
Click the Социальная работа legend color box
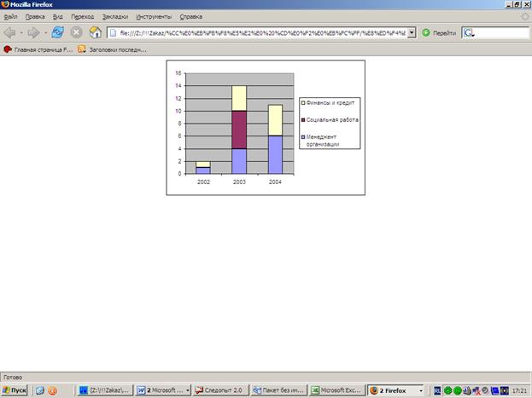(303, 120)
